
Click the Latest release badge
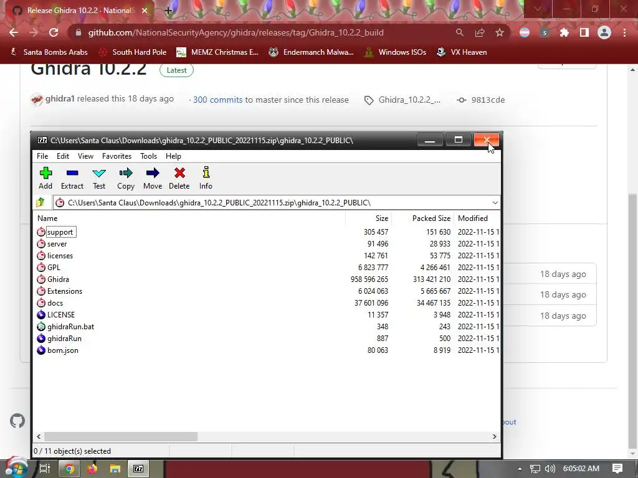[x=176, y=70]
